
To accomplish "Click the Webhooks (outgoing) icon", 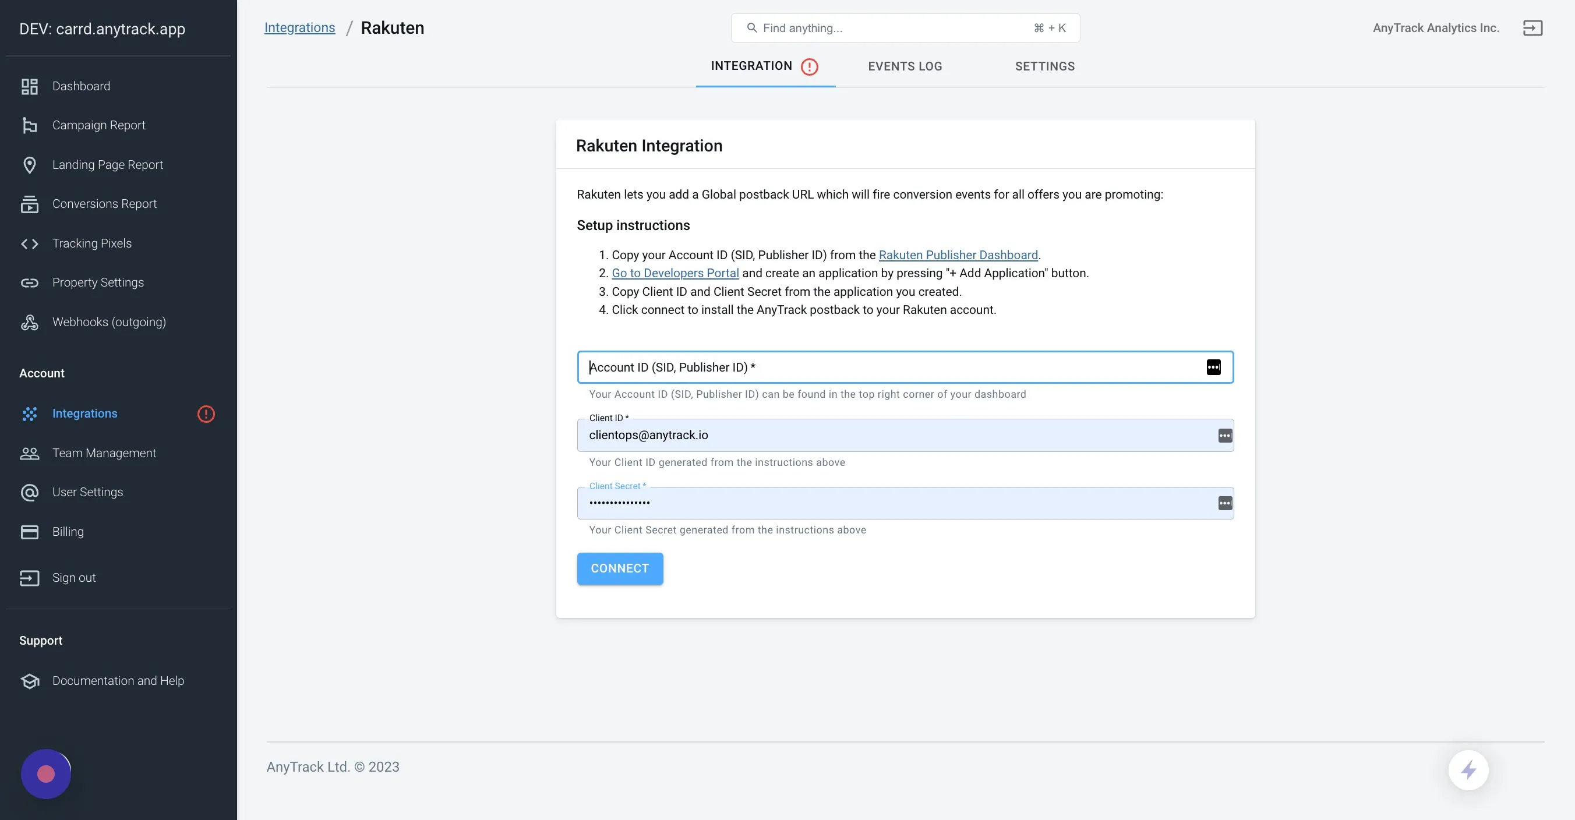I will click(29, 322).
